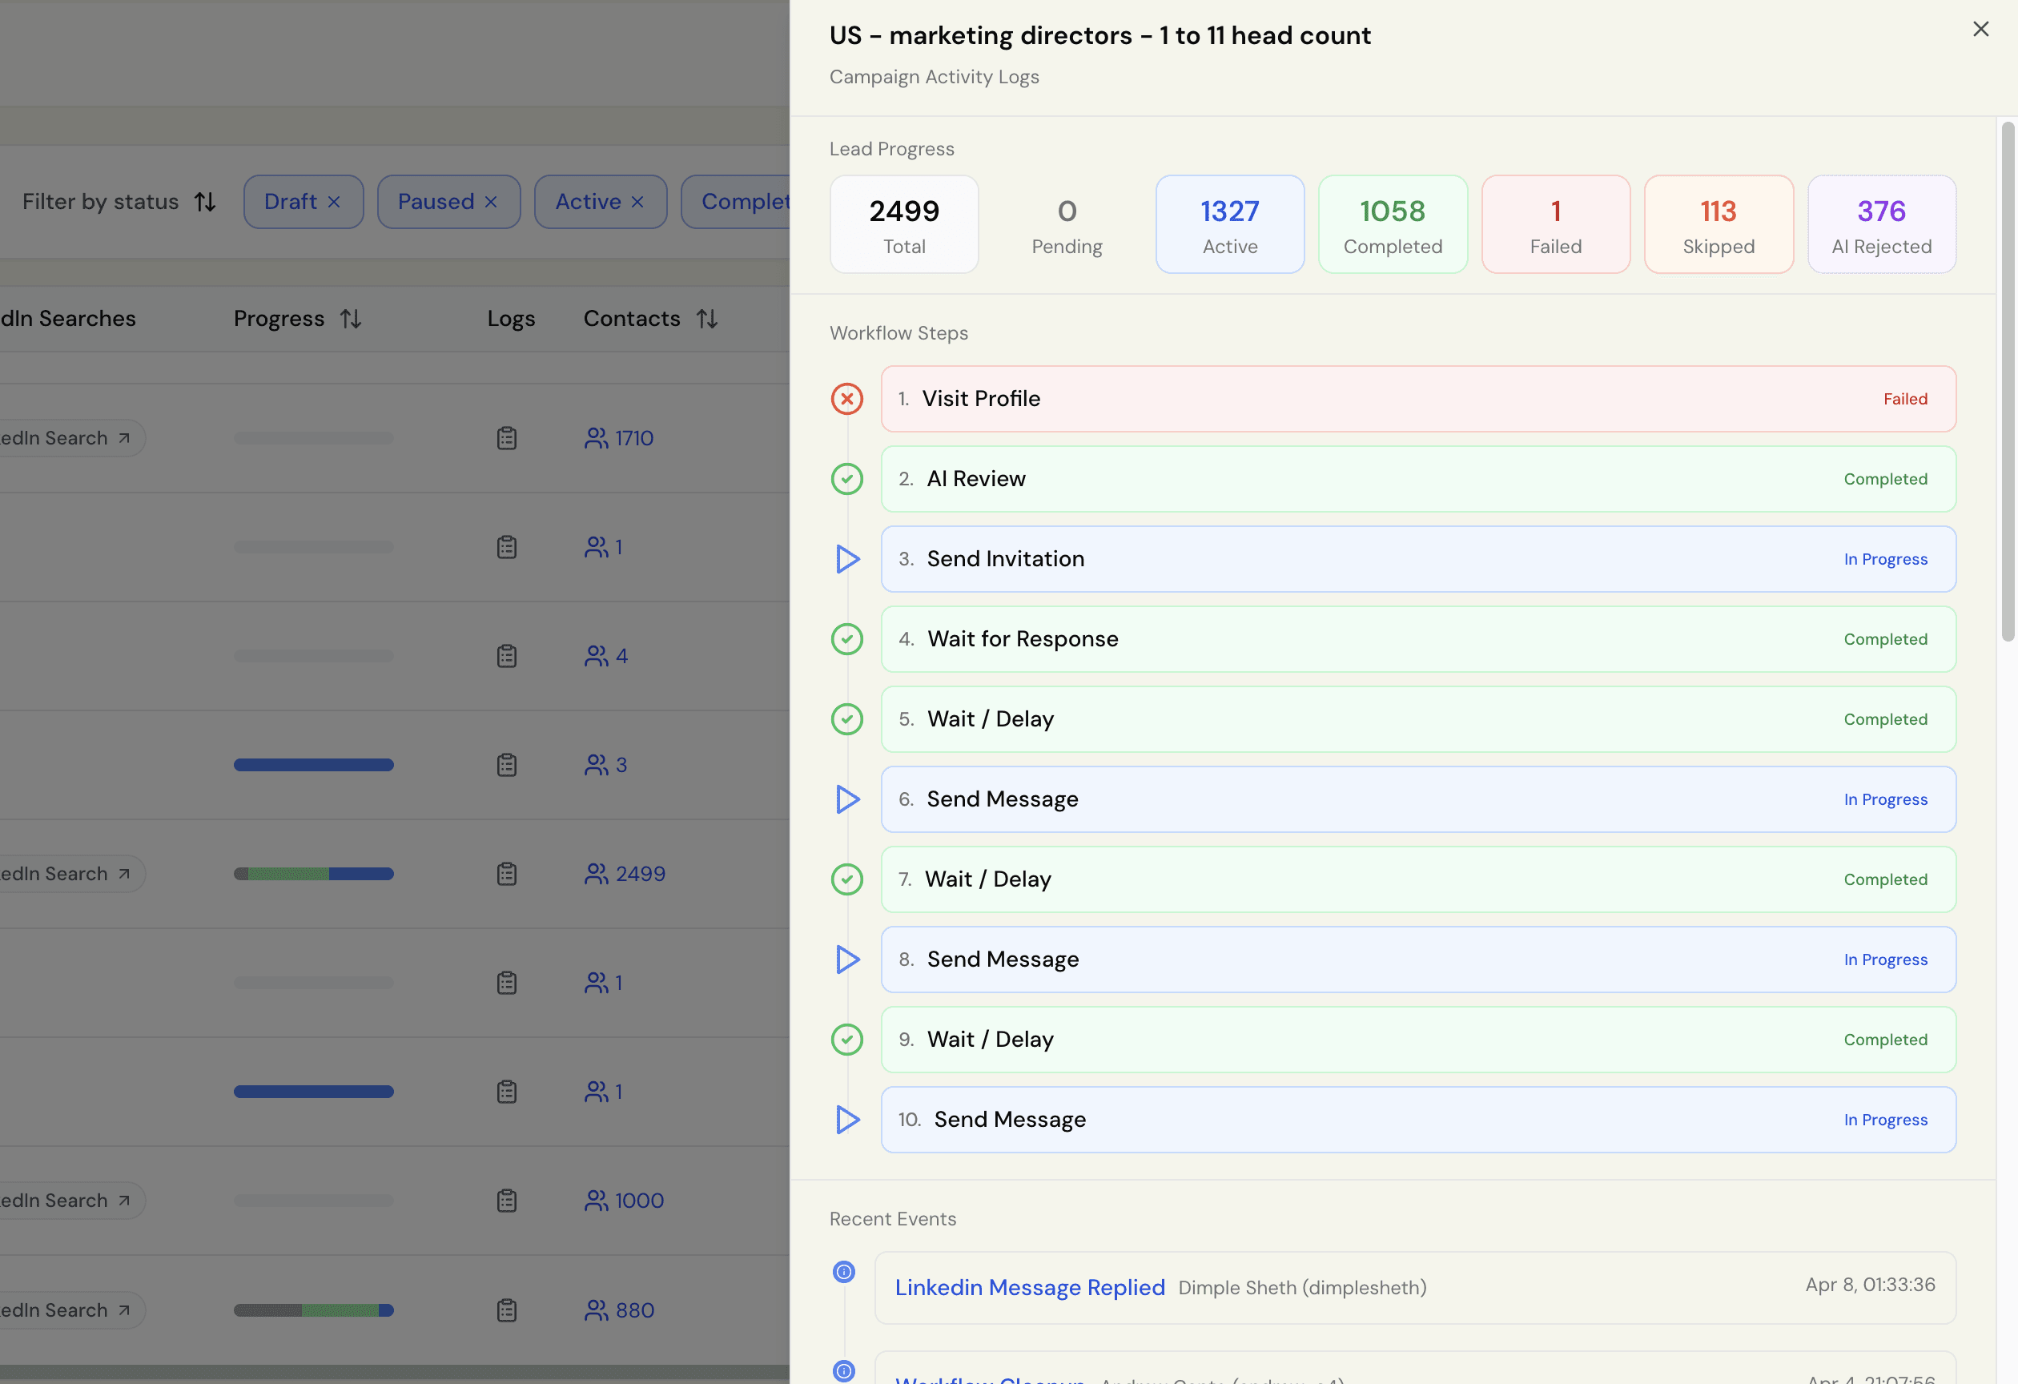Open logs icon for 880 contacts row
The image size is (2018, 1384).
[x=506, y=1310]
